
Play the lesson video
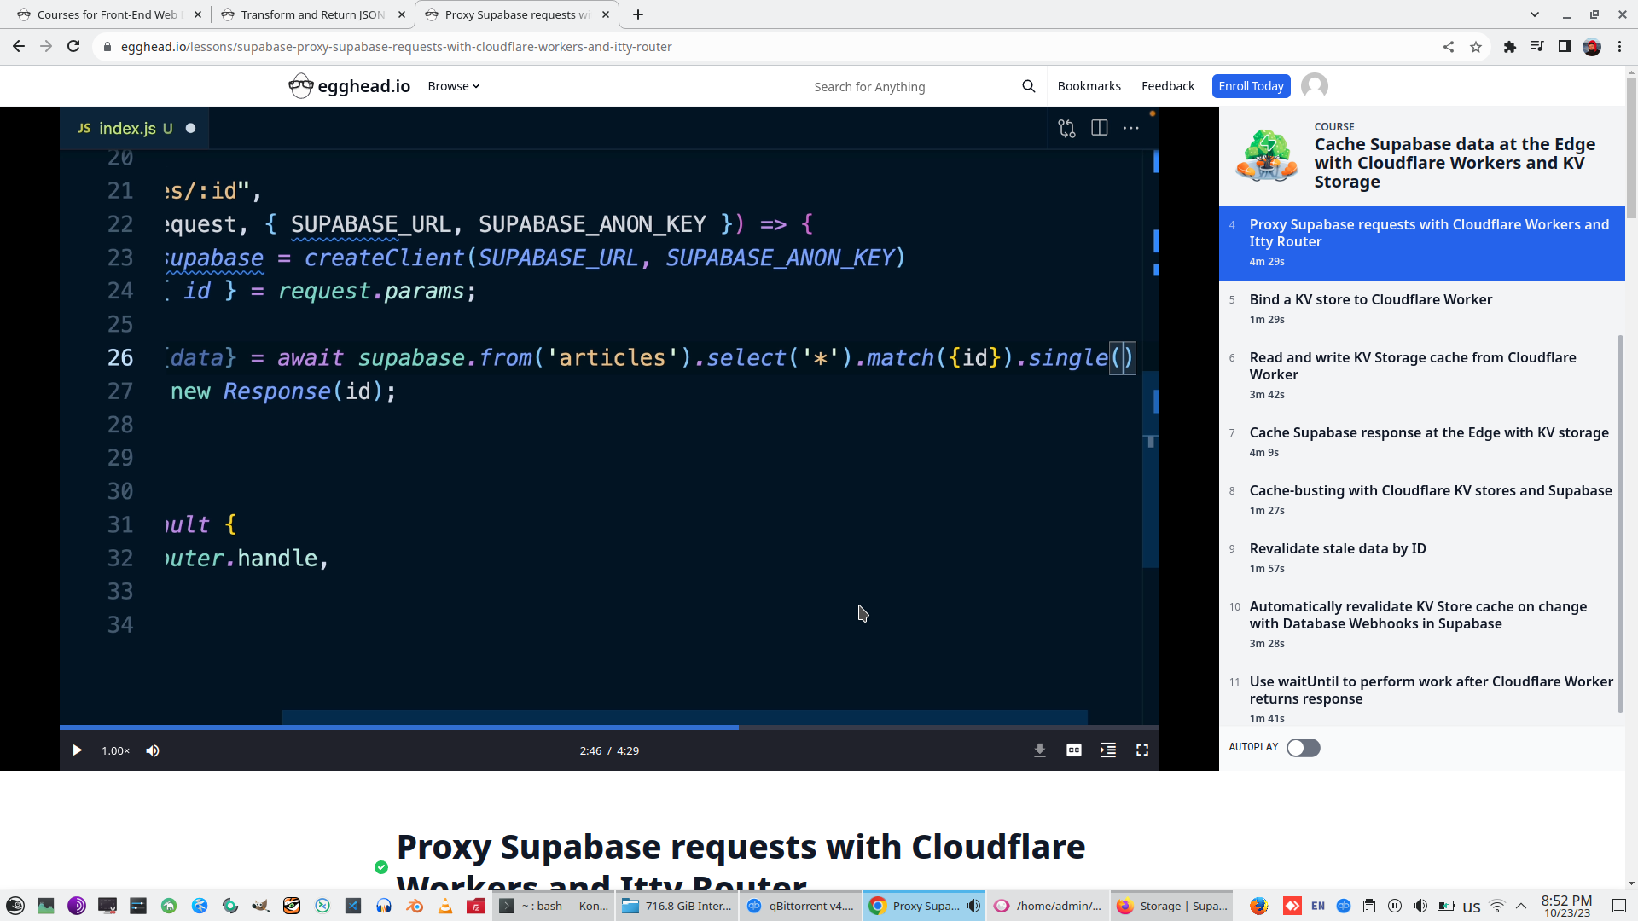click(77, 750)
